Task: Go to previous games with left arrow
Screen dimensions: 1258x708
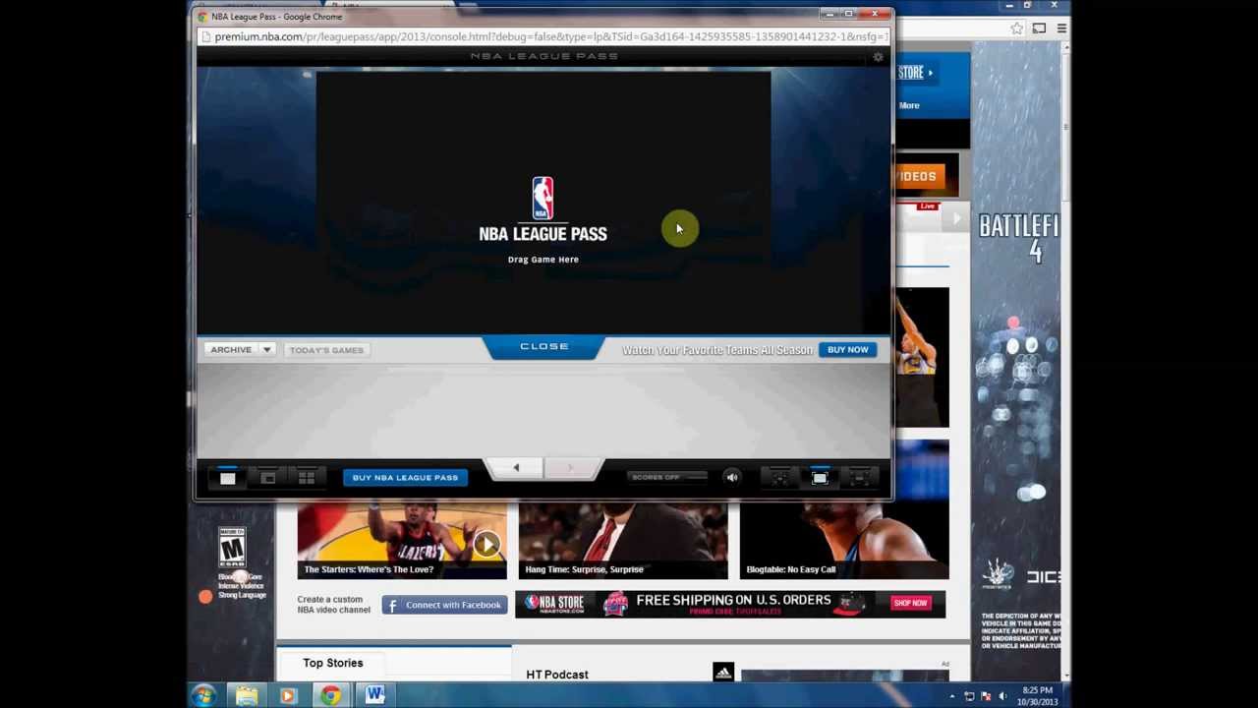Action: (x=516, y=468)
